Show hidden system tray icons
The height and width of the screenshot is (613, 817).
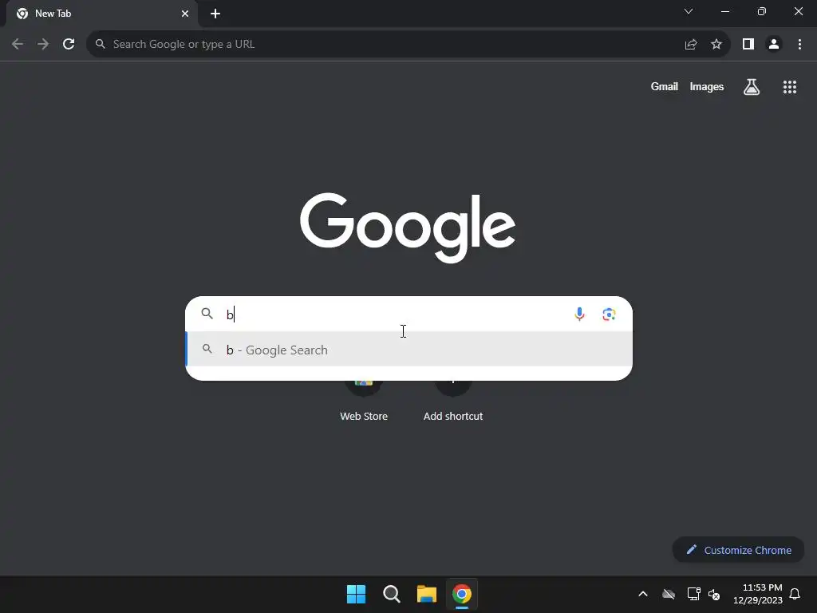pyautogui.click(x=643, y=594)
